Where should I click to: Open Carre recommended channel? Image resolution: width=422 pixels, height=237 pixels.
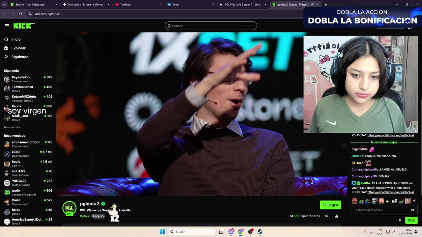tap(28, 202)
